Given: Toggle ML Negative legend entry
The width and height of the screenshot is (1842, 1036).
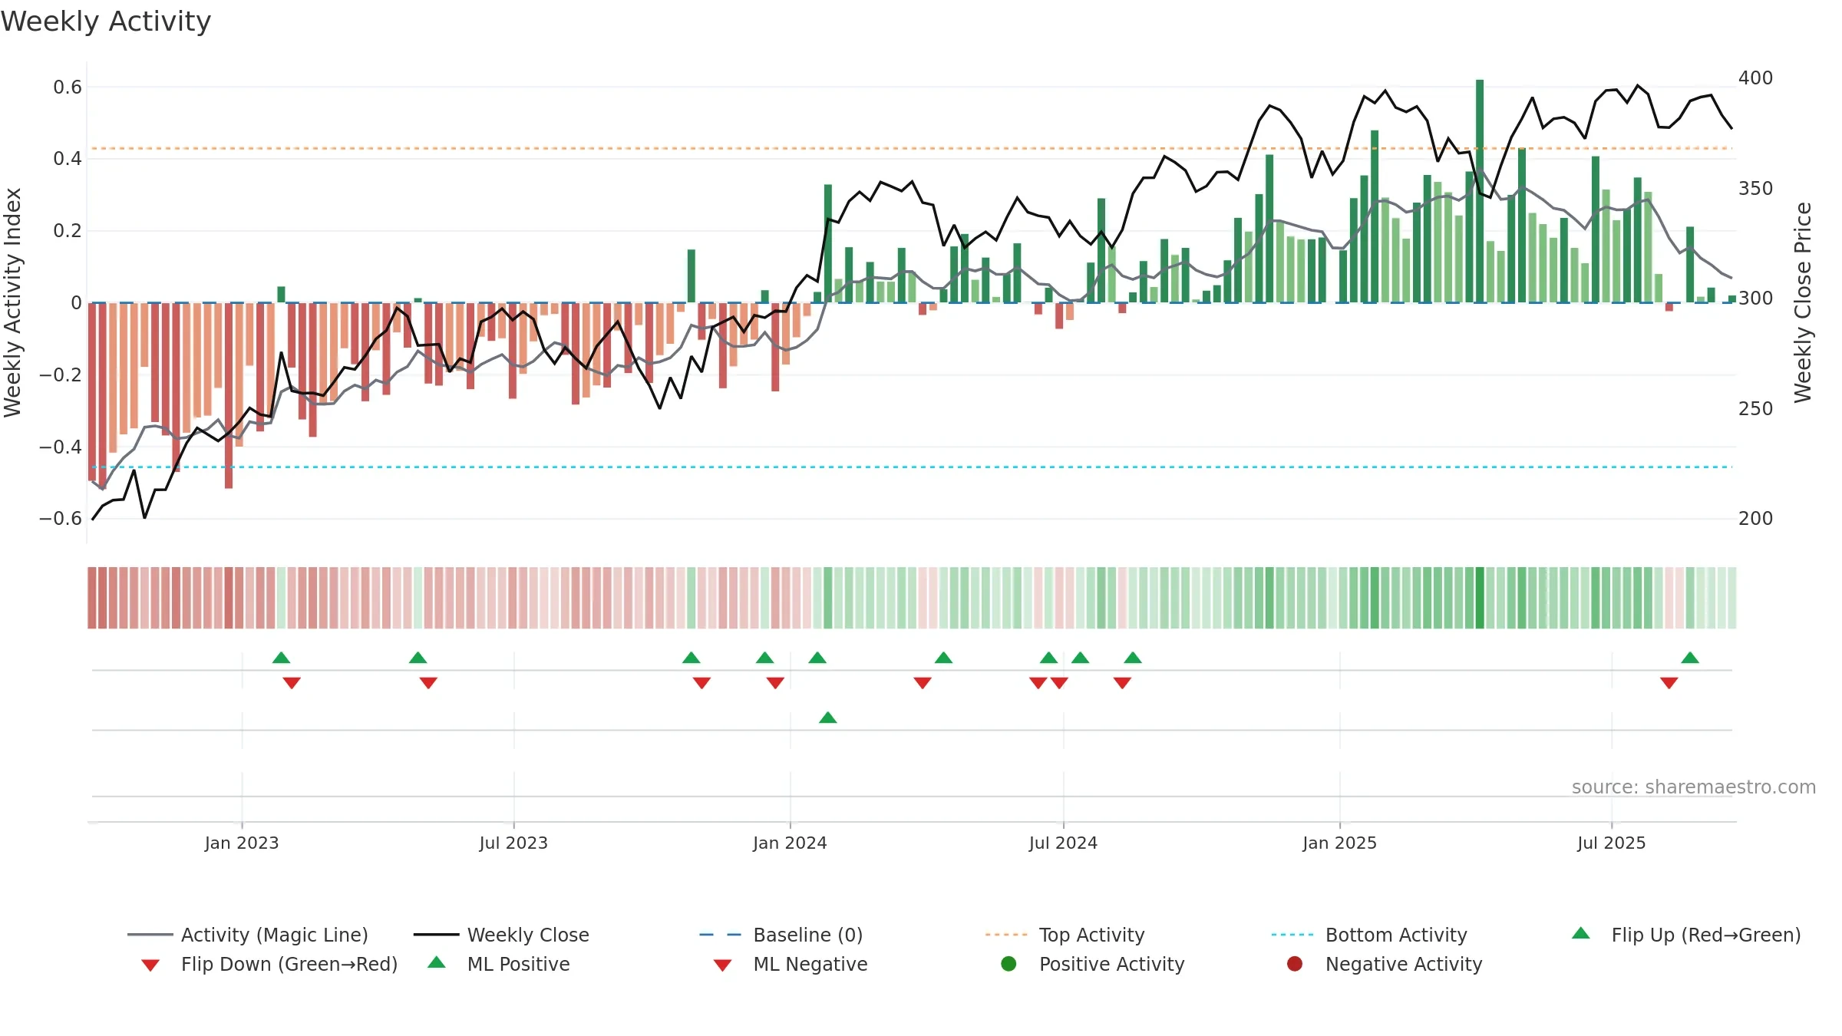Looking at the screenshot, I should point(791,964).
